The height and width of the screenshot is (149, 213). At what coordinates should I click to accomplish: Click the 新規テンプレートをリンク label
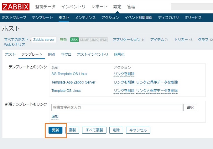[x=26, y=104]
